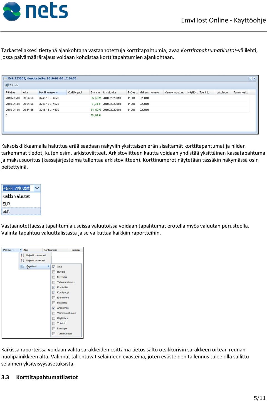
Task: Close the Erä 223003 window
Action: (254, 79)
